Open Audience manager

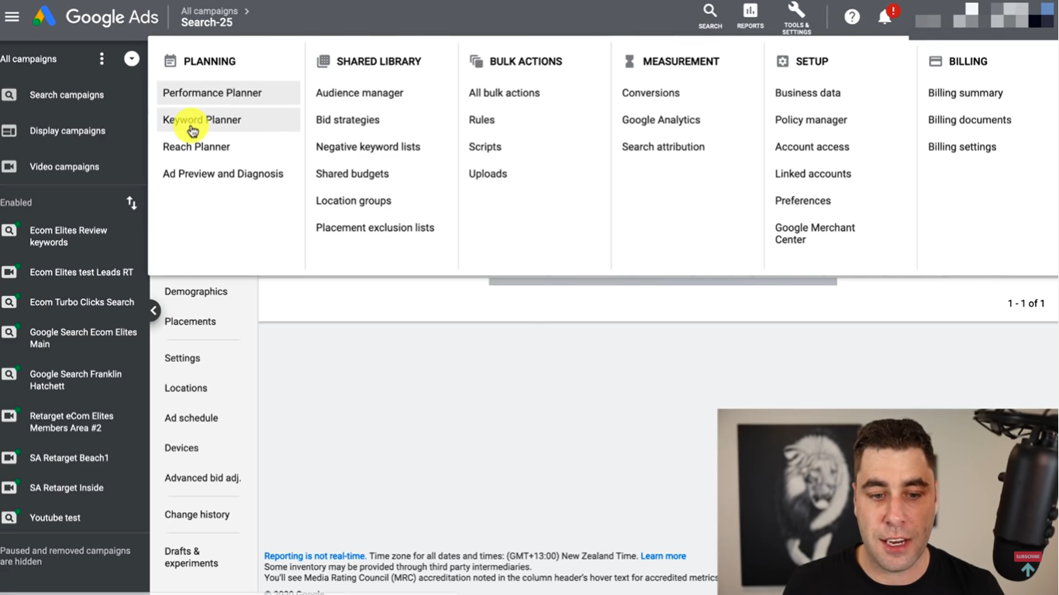[x=360, y=93]
